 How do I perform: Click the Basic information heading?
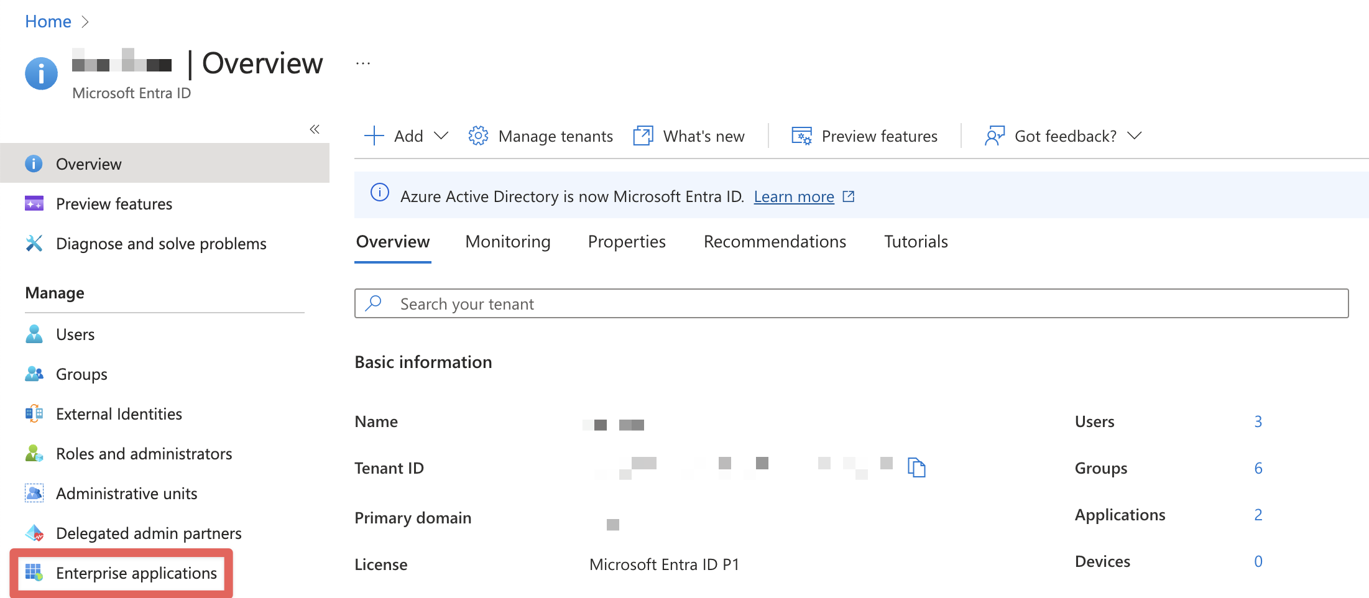pyautogui.click(x=423, y=362)
